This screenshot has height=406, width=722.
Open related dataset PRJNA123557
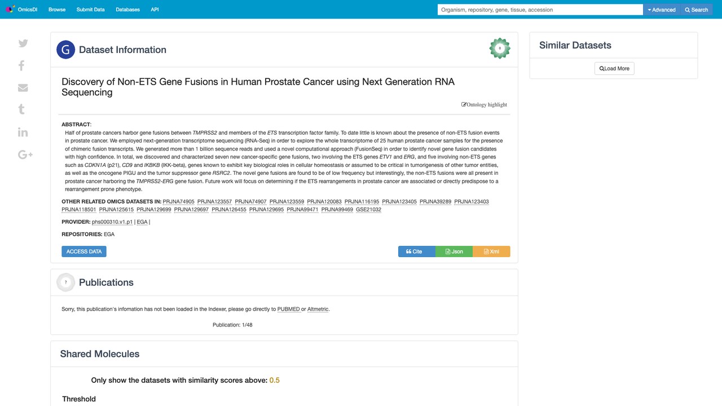214,201
